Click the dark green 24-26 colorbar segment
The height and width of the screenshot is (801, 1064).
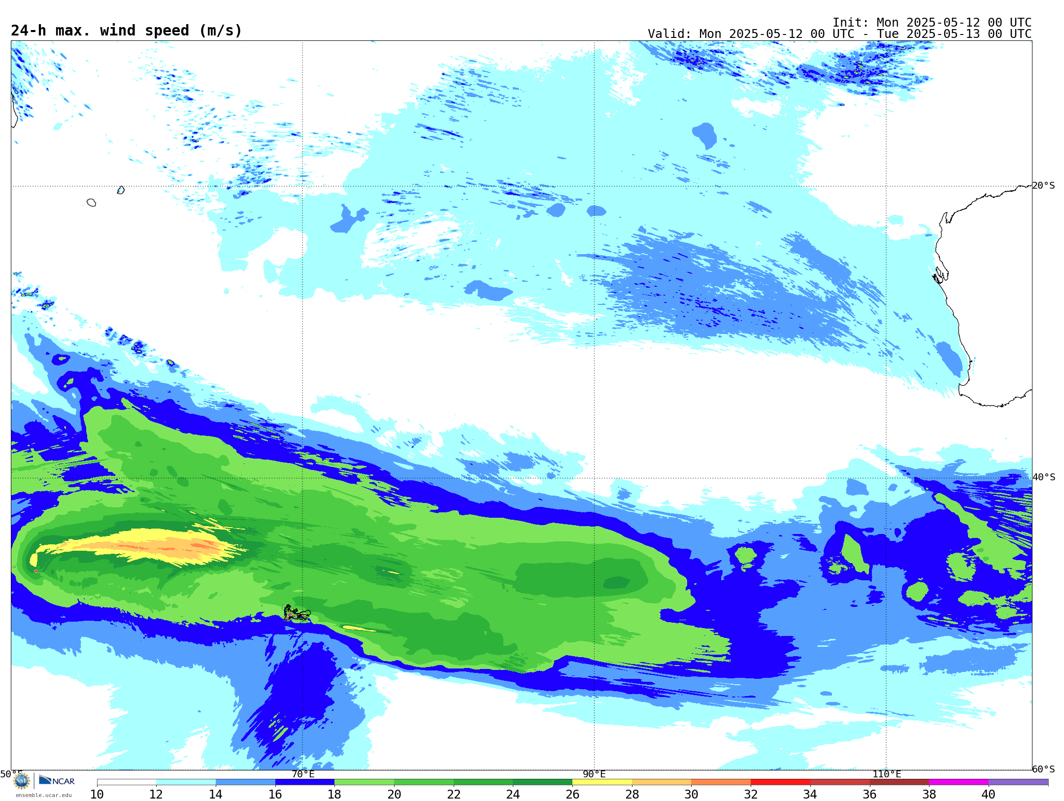click(x=542, y=782)
